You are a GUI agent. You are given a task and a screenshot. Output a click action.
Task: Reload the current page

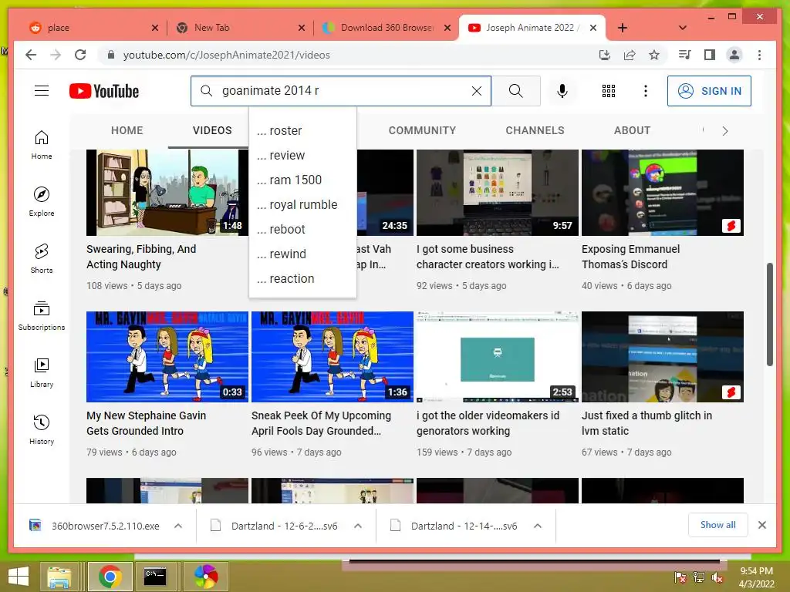pos(80,55)
